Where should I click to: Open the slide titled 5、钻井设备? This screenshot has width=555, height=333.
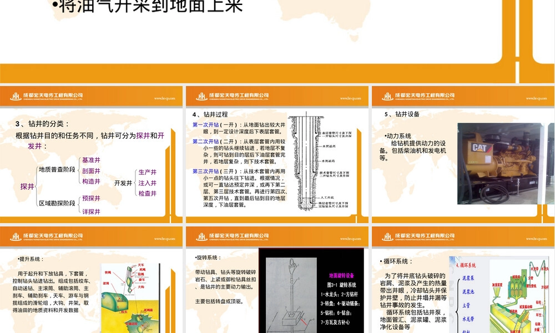(x=463, y=154)
